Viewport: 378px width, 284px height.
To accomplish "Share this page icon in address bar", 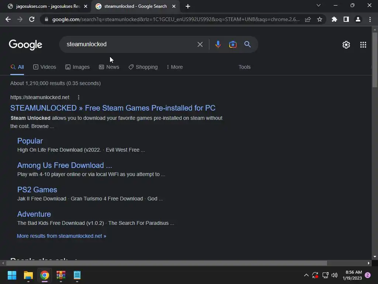I will [x=308, y=19].
